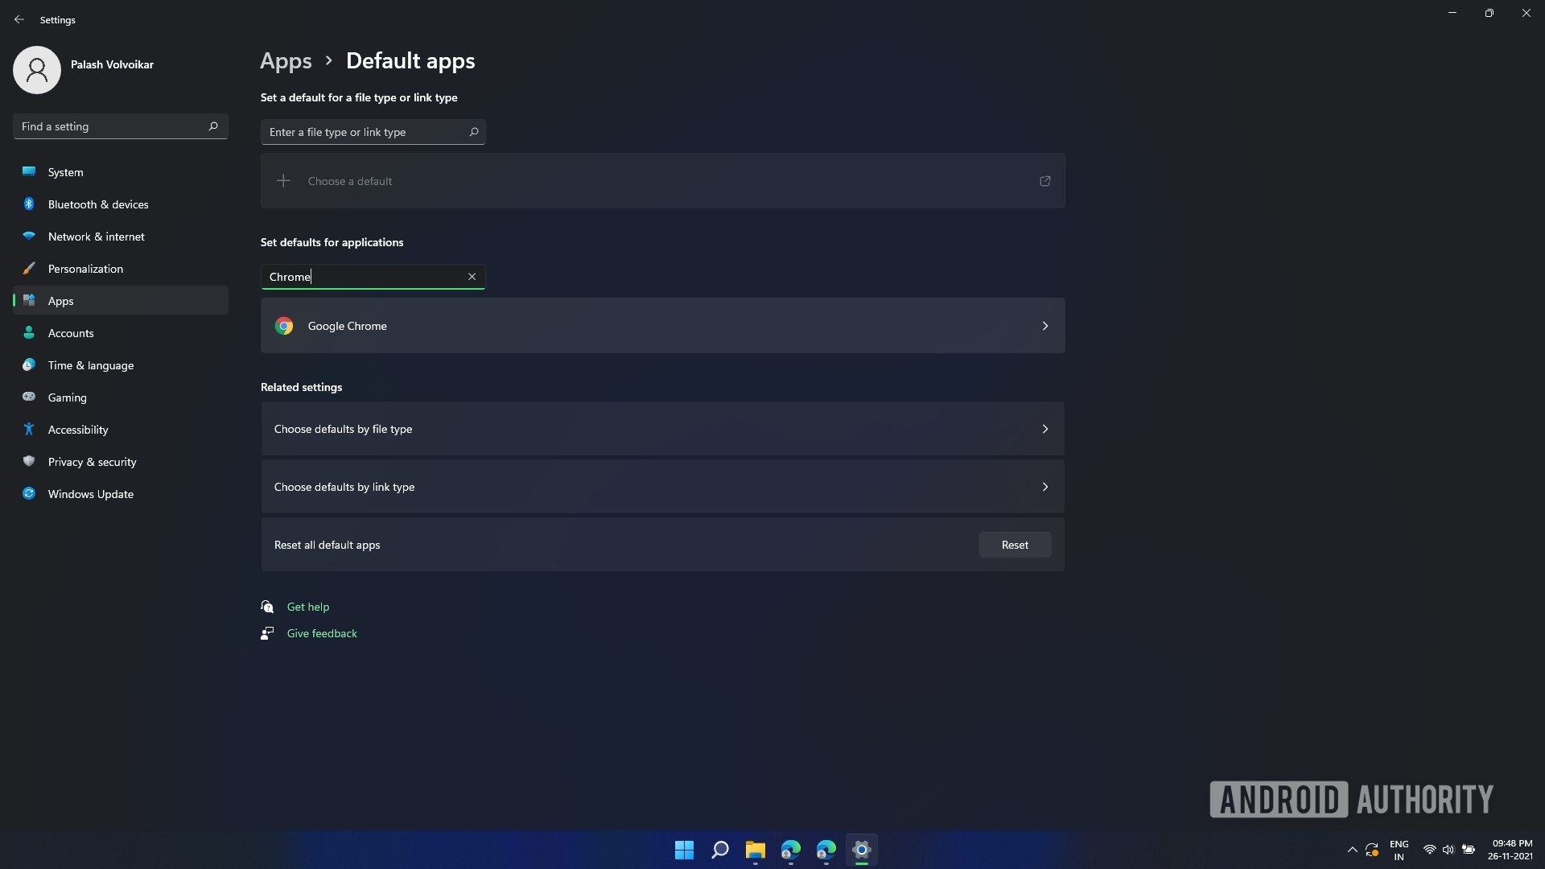This screenshot has width=1545, height=869.
Task: Open System settings section
Action: tap(66, 172)
